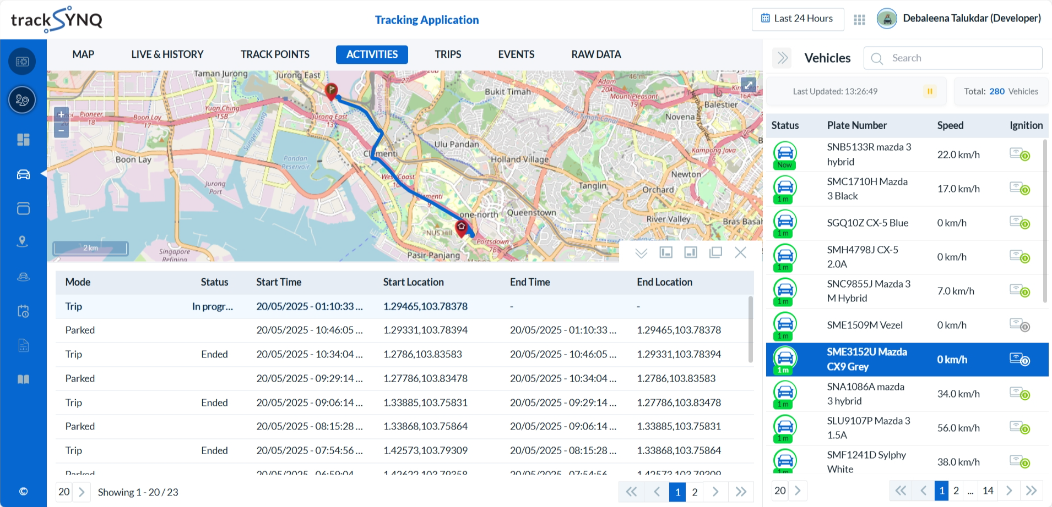The image size is (1052, 507).
Task: Click the apps grid icon in the top bar
Action: coord(859,19)
